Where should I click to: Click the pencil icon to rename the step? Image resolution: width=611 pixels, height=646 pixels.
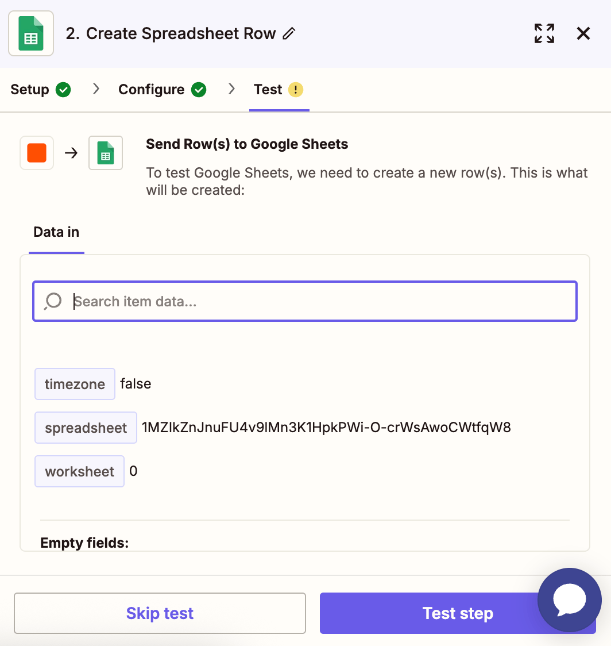coord(289,34)
